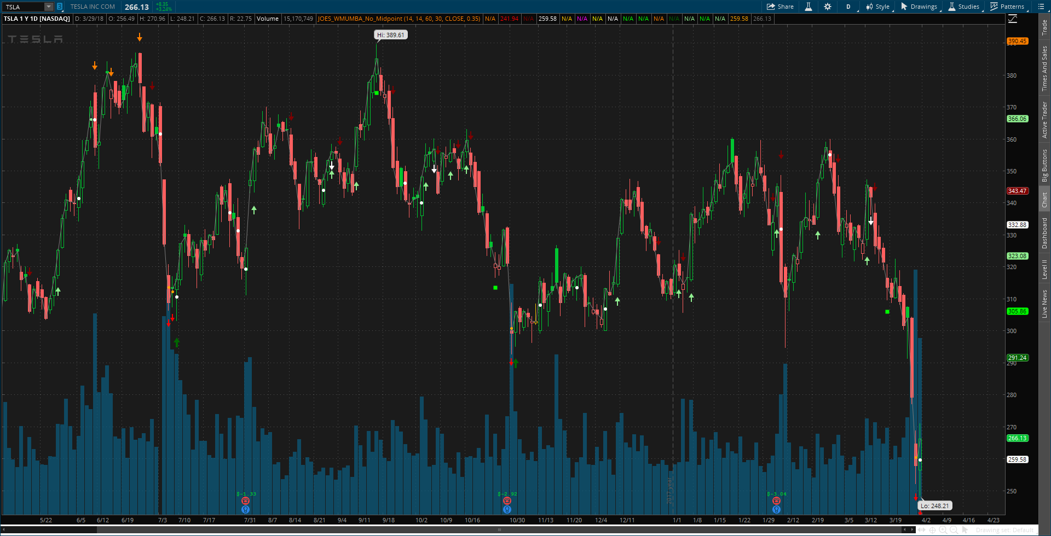Open the Drawings menu

click(919, 7)
